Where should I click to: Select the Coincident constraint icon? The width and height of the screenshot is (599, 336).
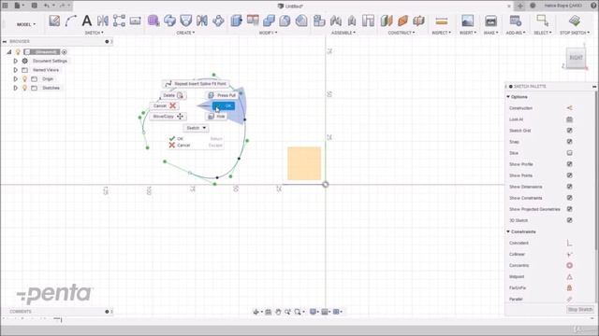[569, 243]
